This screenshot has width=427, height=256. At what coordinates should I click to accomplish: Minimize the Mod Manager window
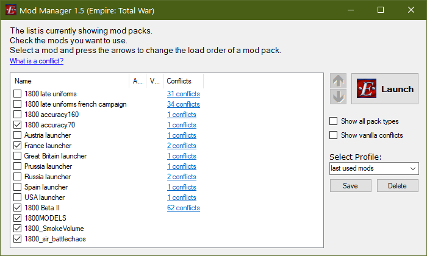click(x=351, y=10)
